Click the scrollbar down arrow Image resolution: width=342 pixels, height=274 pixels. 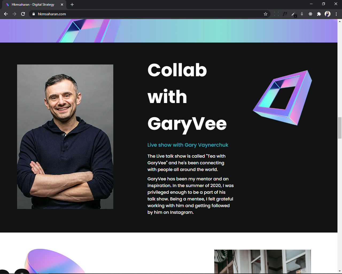coord(340,271)
